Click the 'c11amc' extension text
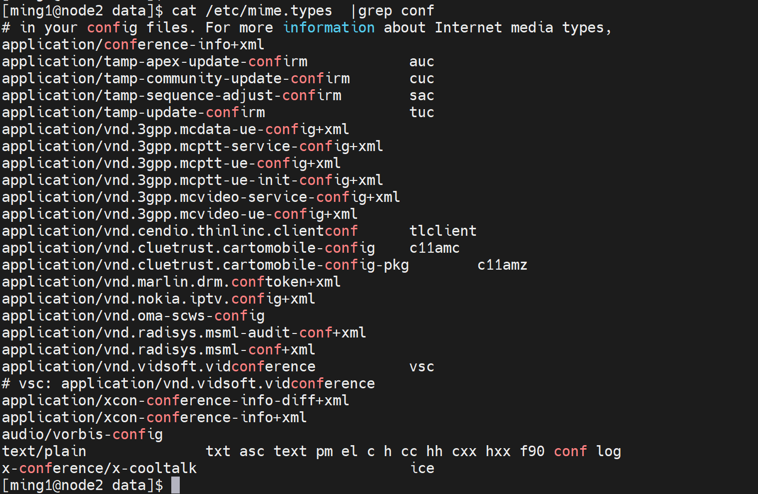The height and width of the screenshot is (494, 758). pyautogui.click(x=434, y=248)
